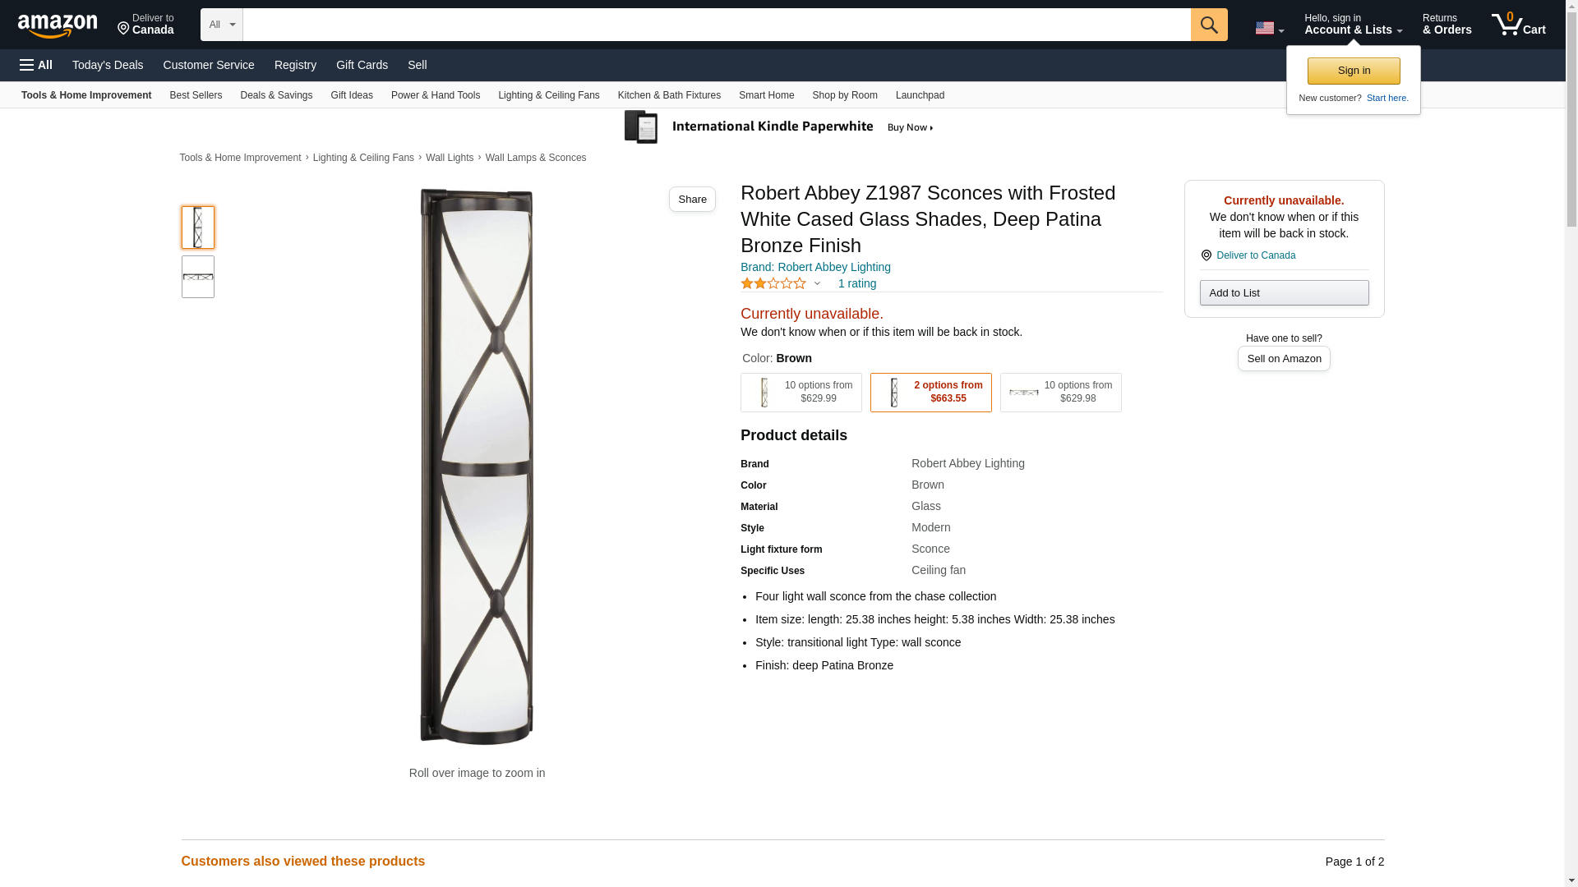Expand the Account & Lists menu
1578x887 pixels.
pyautogui.click(x=1353, y=25)
